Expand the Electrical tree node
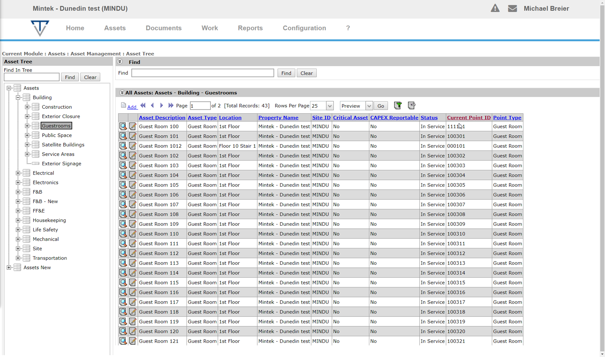The width and height of the screenshot is (605, 357). pyautogui.click(x=18, y=173)
